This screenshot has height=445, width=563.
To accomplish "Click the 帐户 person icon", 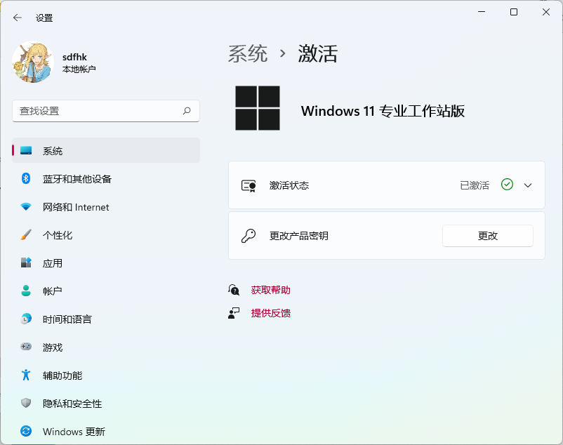I will pos(26,291).
